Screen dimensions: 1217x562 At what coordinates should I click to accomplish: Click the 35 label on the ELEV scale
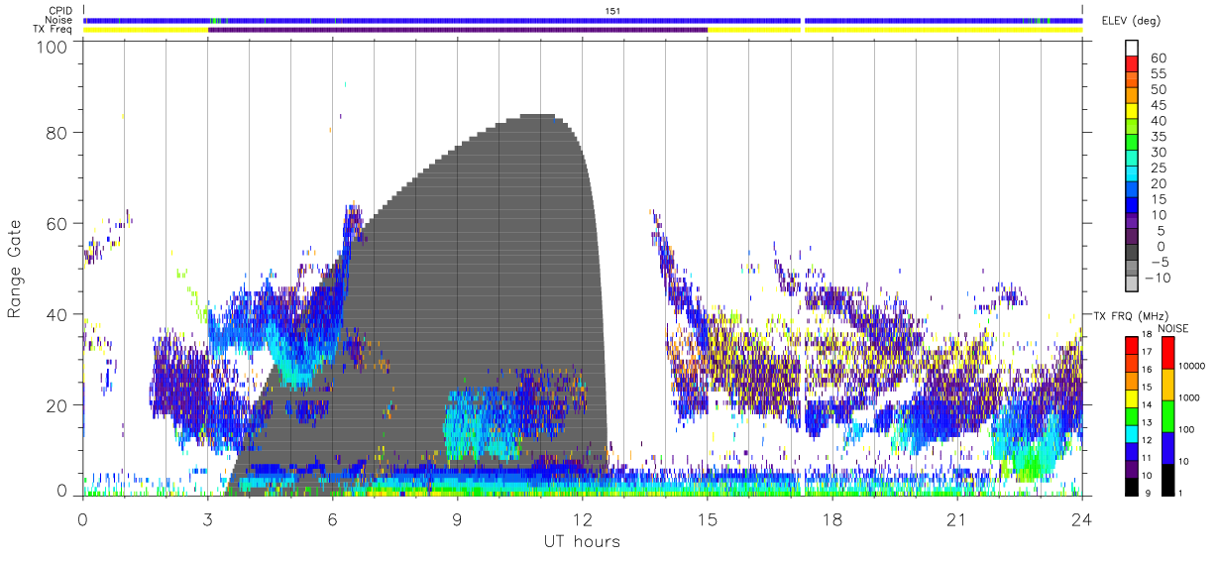pyautogui.click(x=1158, y=137)
